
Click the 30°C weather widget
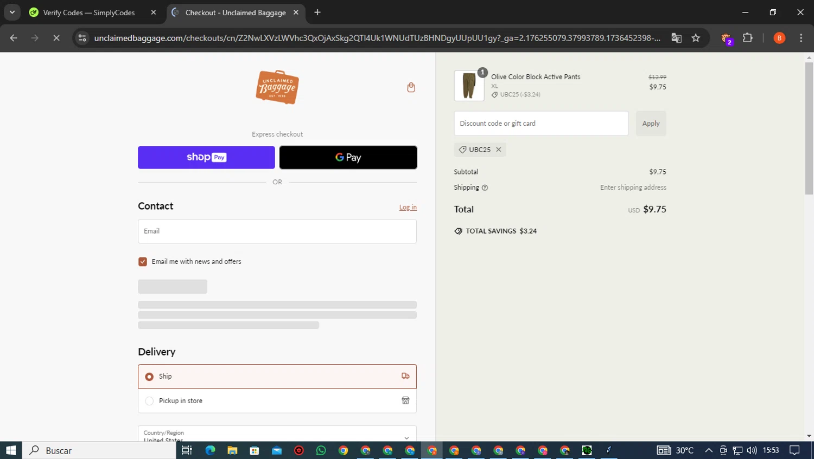[675, 450]
